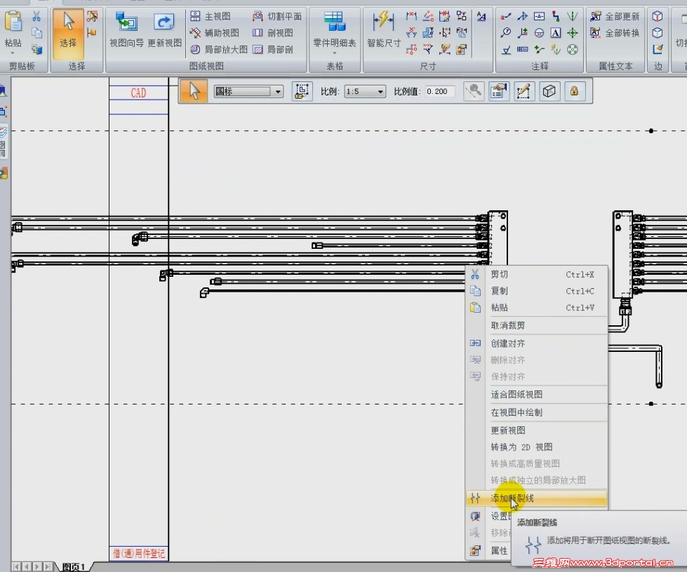
Task: Choose 添加断裂线 in the context menu
Action: 537,498
